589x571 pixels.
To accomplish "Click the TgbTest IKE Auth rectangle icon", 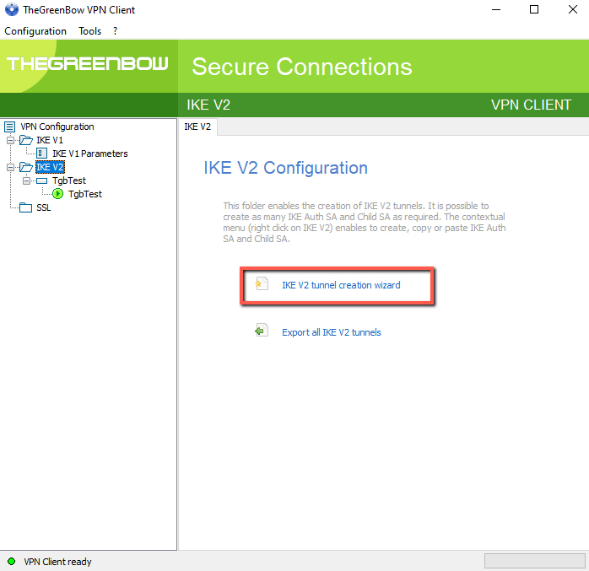I will tap(41, 181).
